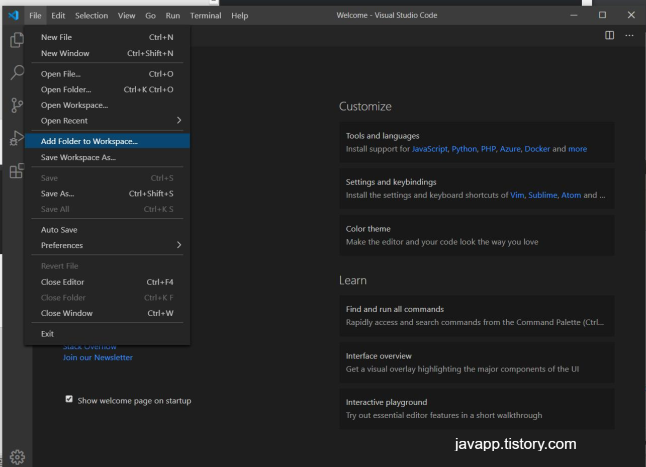Select Open Workspace... menu entry
Viewport: 646px width, 467px height.
(x=108, y=105)
